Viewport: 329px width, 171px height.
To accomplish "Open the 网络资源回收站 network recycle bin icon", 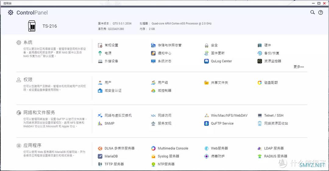I will [x=260, y=123].
